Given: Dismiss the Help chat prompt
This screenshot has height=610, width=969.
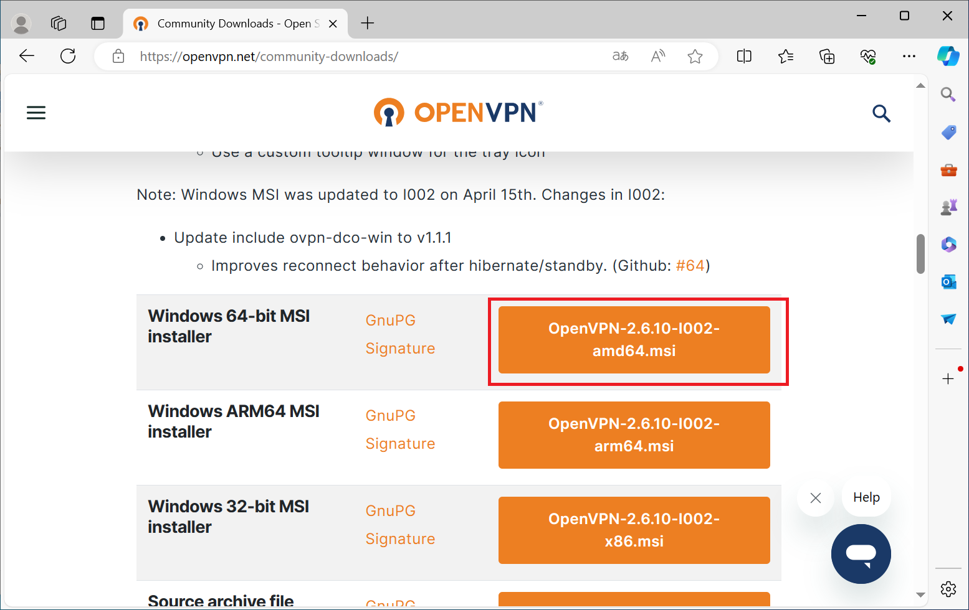Looking at the screenshot, I should tap(816, 498).
